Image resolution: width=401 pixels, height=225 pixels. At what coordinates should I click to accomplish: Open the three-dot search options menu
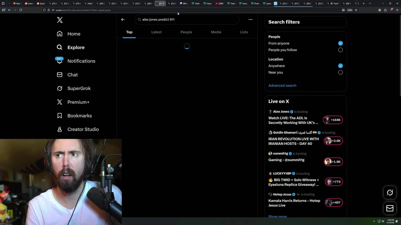click(x=250, y=19)
